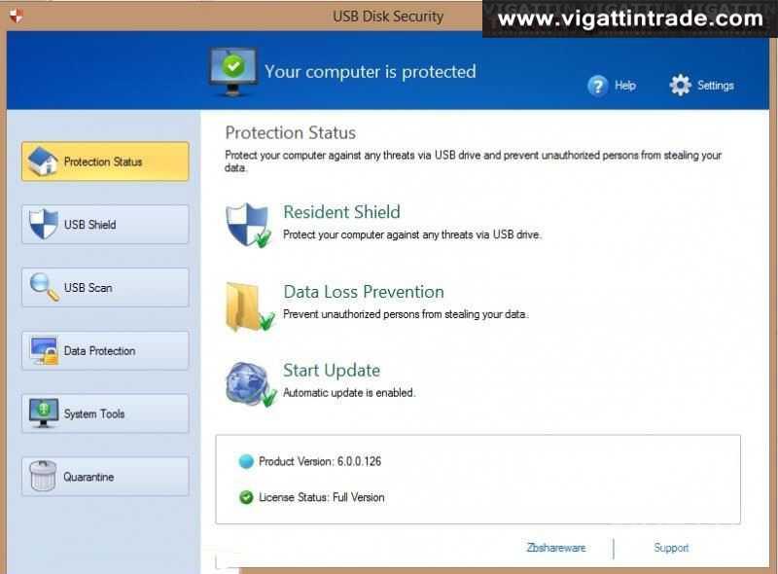778x574 pixels.
Task: Click the "Automatic update is enabled." text
Action: click(x=349, y=393)
